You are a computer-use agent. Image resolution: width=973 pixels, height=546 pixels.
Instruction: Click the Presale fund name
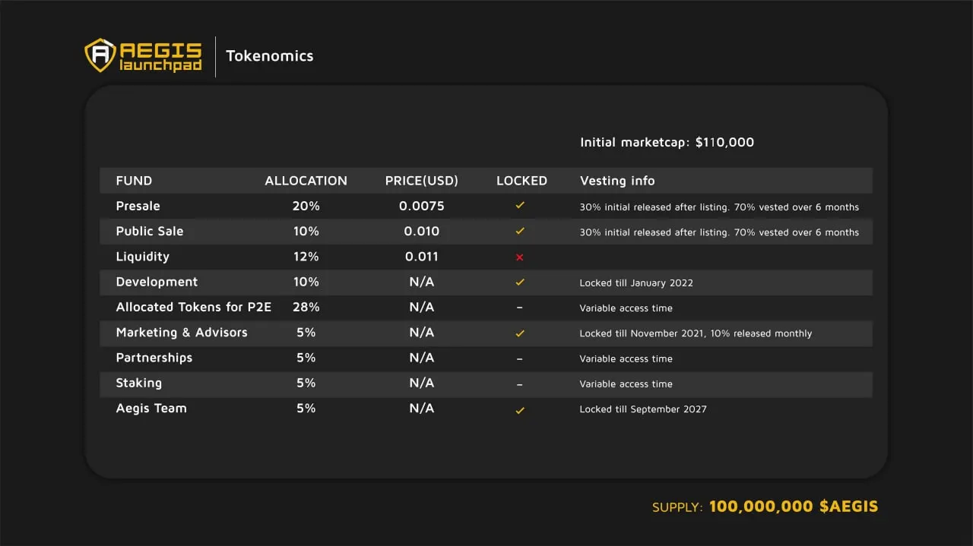click(138, 206)
